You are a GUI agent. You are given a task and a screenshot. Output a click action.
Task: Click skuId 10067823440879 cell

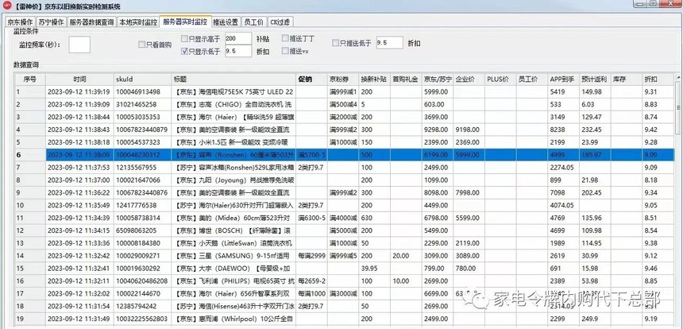tap(143, 130)
